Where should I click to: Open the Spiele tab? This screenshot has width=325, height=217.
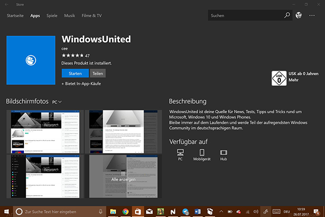tap(52, 16)
